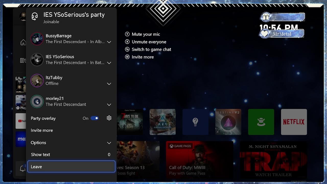Screen dimensions: 327x184
Task: Click Mute your mic hint text
Action: [146, 34]
